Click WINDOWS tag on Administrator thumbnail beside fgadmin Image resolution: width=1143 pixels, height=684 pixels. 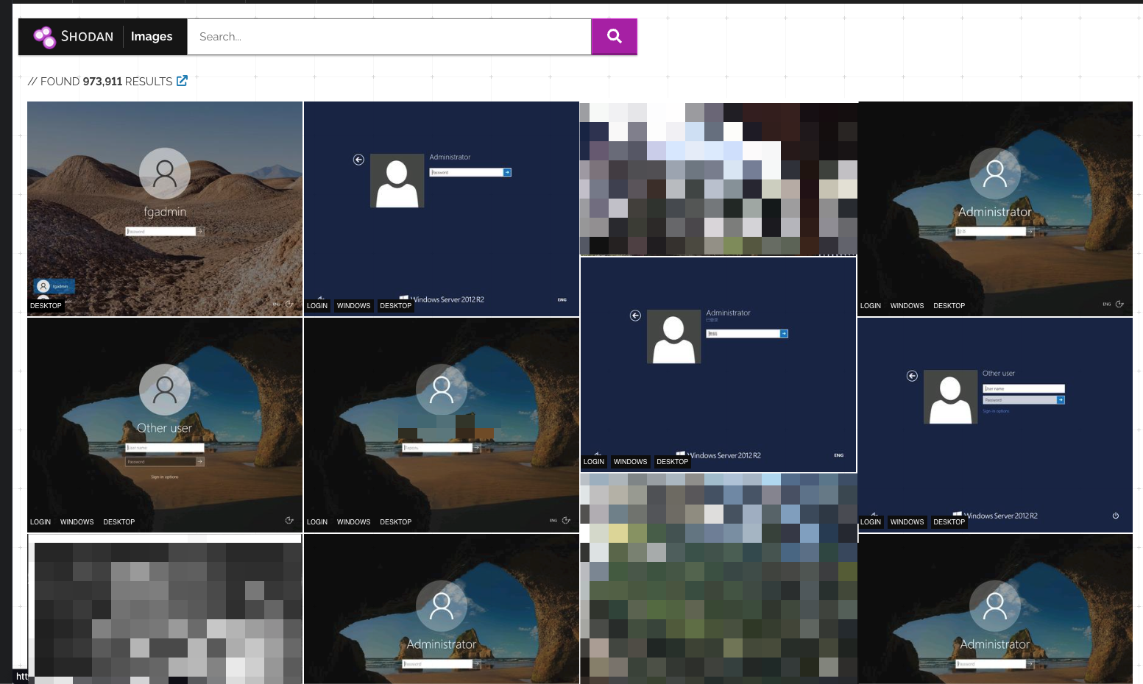coord(354,306)
